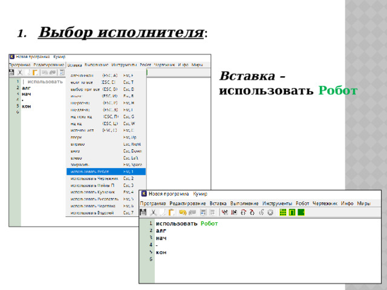Click gray 'использовать' hint in upper editor
Viewport: 387px width, 290px height.
click(45, 82)
